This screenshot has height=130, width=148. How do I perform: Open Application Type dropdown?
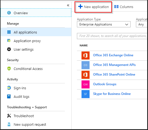(104, 24)
